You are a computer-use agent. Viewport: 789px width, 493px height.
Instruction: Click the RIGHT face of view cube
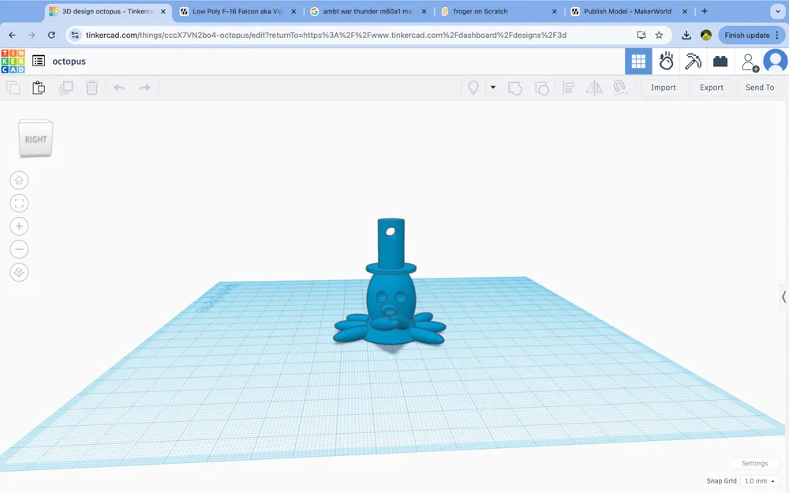point(36,140)
